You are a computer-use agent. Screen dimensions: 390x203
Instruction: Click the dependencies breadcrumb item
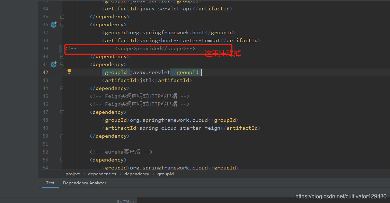point(102,174)
